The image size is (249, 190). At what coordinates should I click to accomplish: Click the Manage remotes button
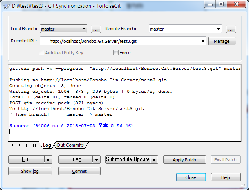pyautogui.click(x=222, y=41)
